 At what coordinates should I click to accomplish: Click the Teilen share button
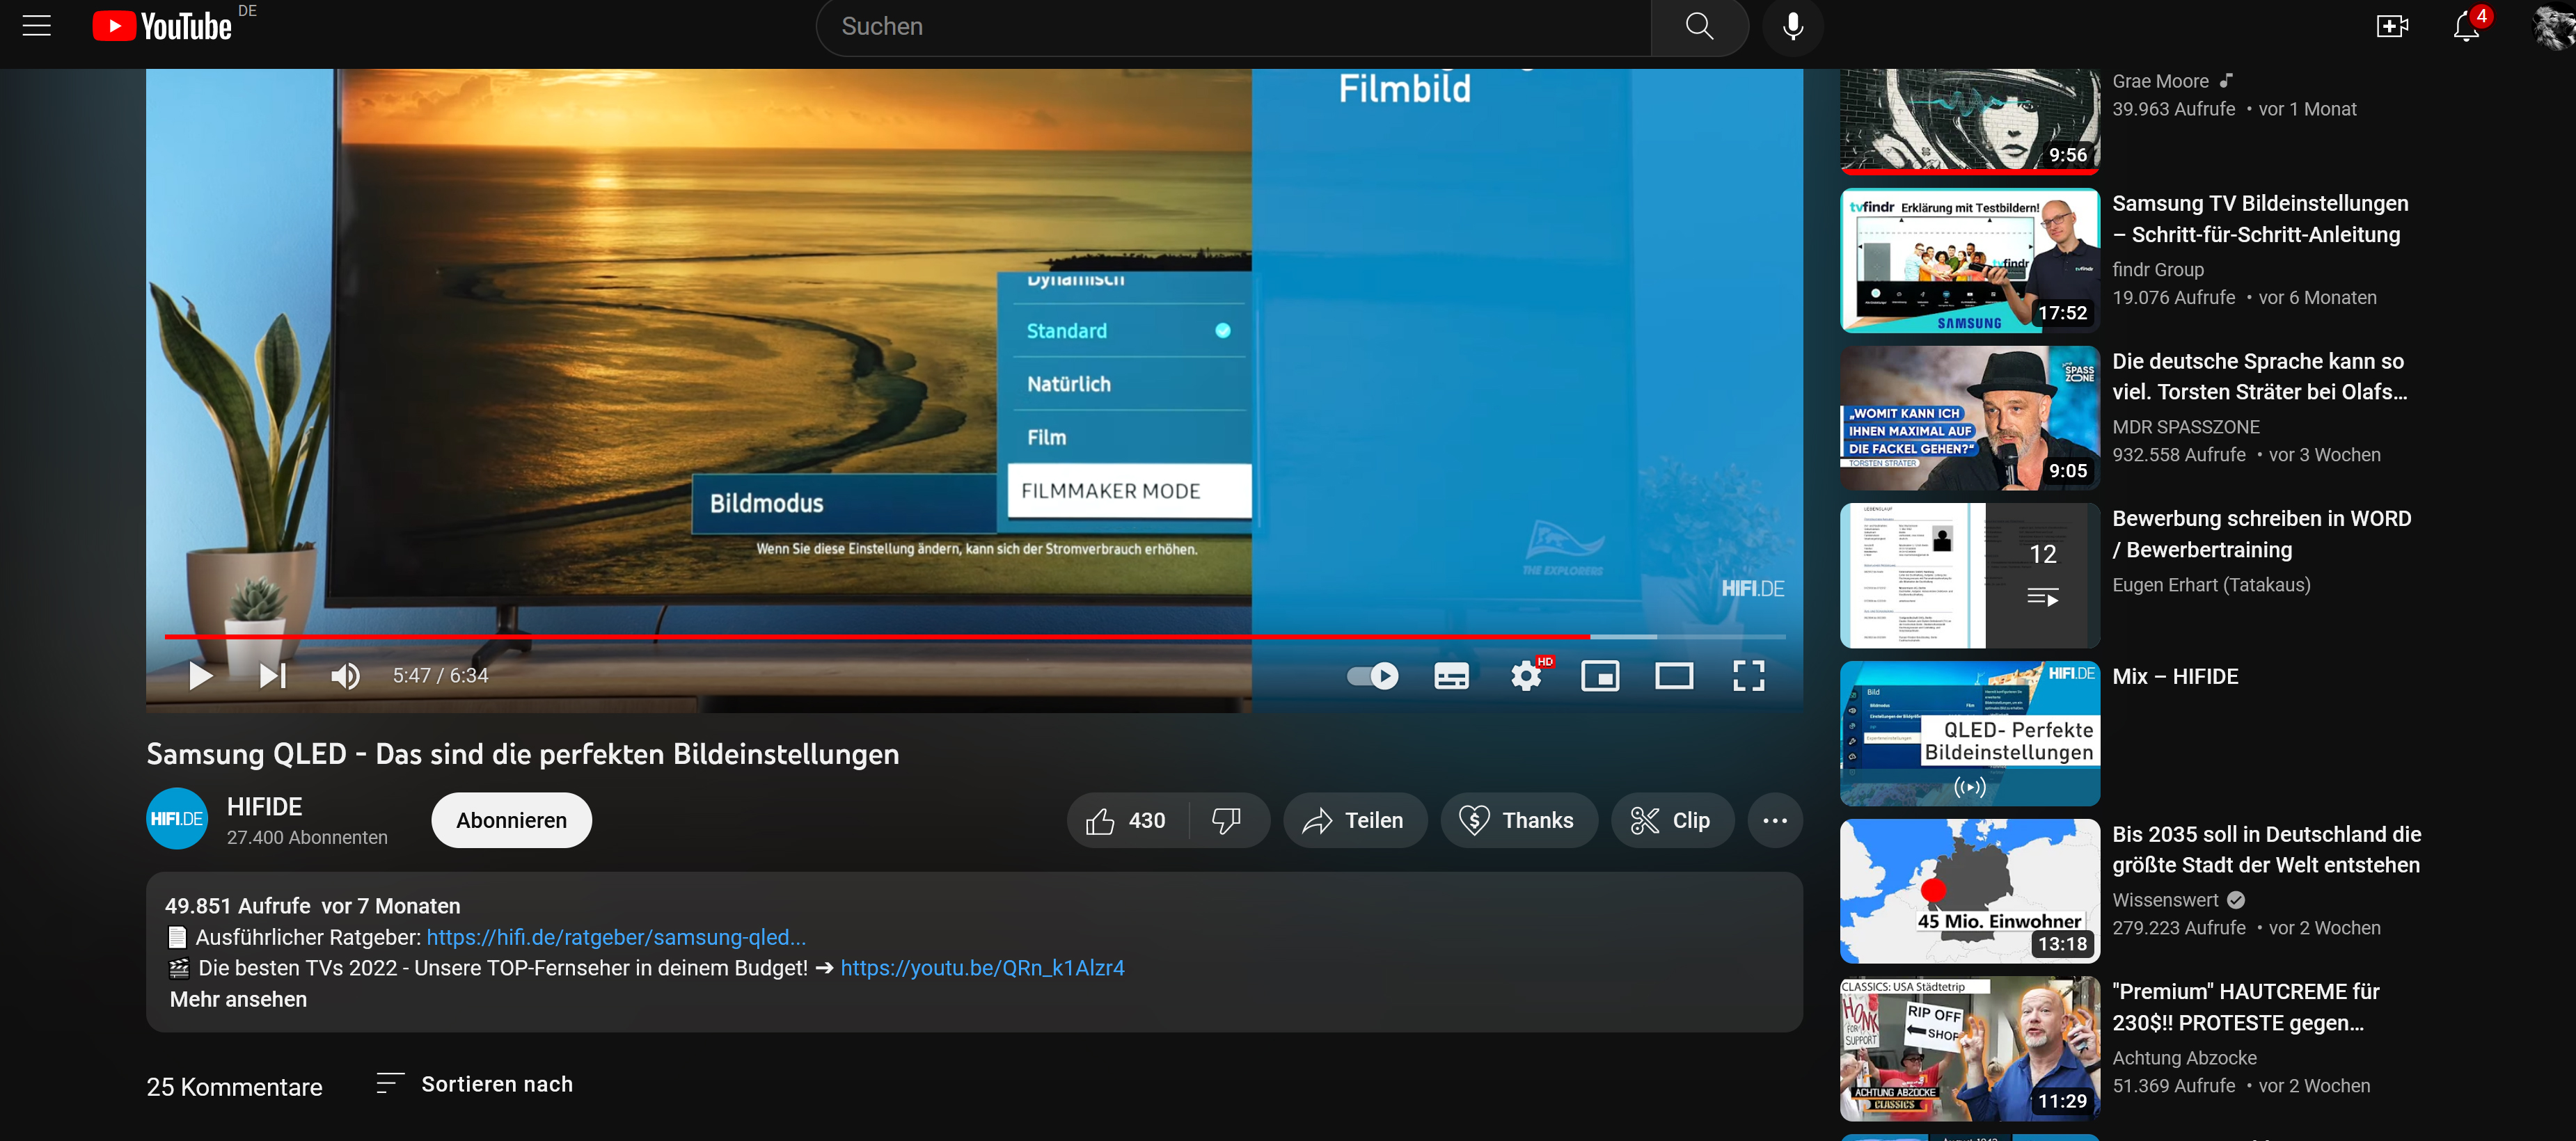point(1354,821)
